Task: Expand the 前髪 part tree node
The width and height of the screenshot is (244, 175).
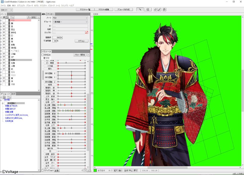Action: (1, 45)
